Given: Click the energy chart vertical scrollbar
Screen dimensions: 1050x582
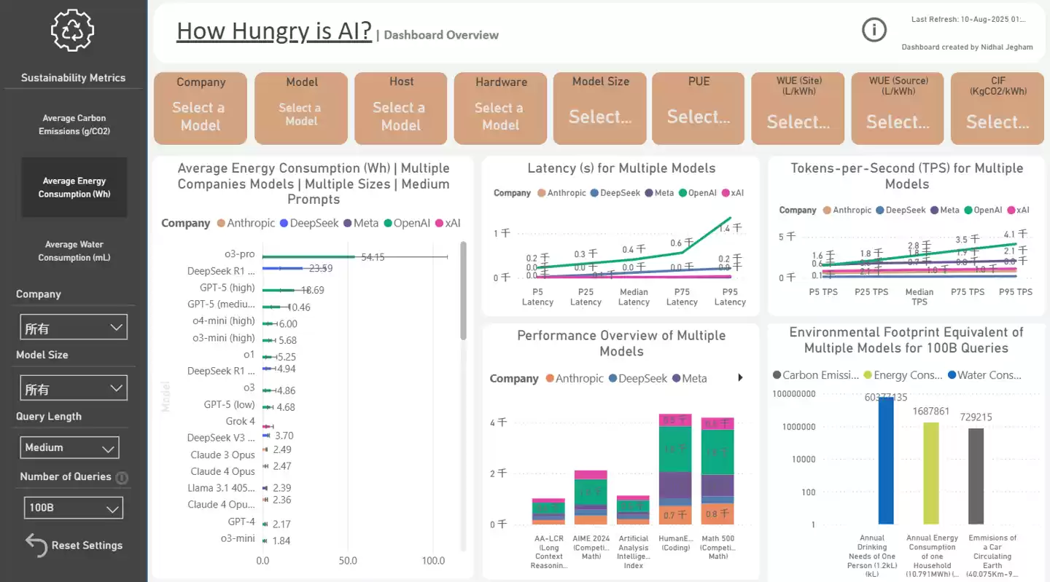Looking at the screenshot, I should (463, 291).
